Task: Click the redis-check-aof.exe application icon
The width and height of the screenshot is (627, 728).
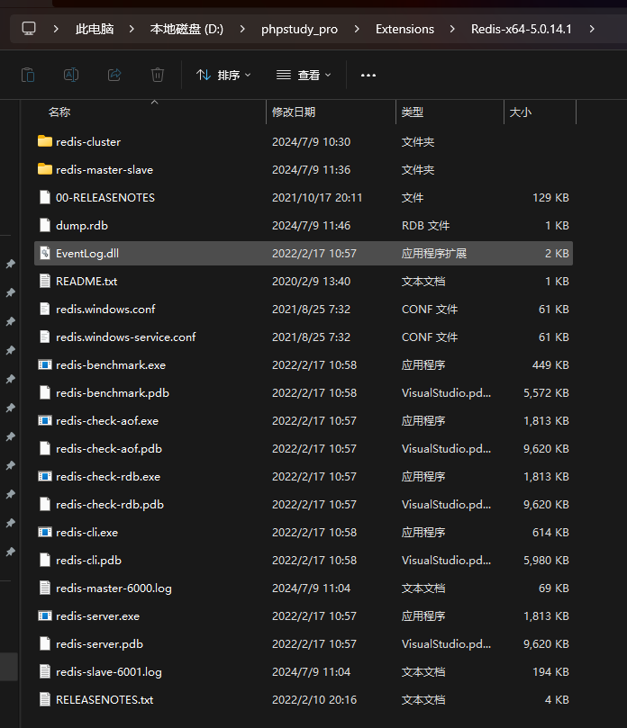Action: pyautogui.click(x=45, y=420)
